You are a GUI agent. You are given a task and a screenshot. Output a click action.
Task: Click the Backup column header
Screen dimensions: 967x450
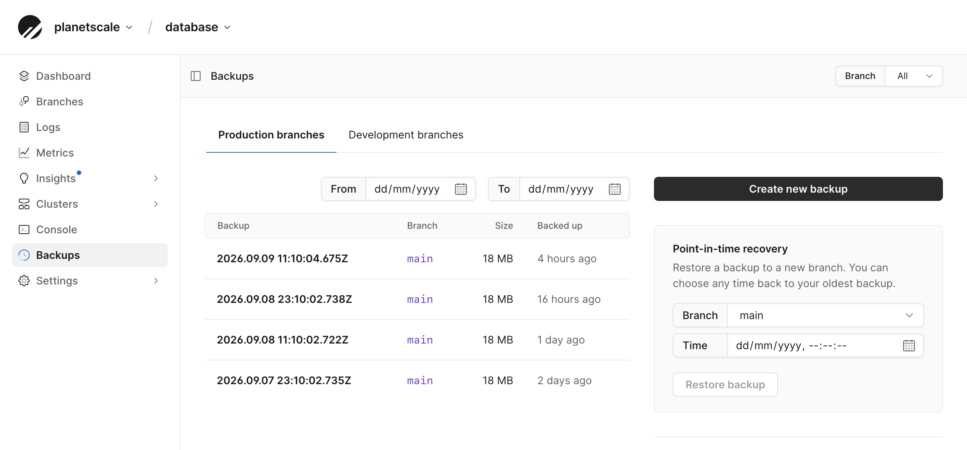coord(233,225)
